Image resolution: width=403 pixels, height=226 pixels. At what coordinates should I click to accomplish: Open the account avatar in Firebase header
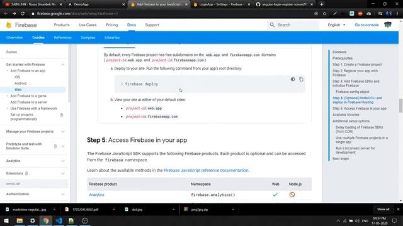(x=388, y=24)
